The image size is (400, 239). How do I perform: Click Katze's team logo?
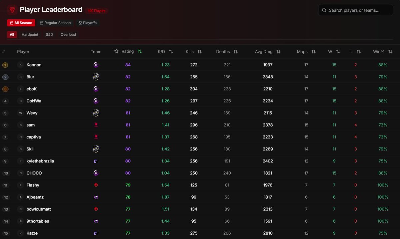pyautogui.click(x=96, y=233)
